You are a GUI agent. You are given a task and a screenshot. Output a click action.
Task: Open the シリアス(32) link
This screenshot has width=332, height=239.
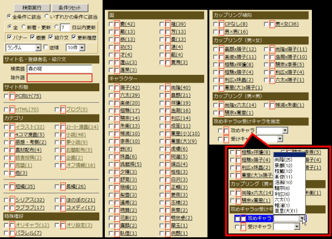[x=30, y=200]
